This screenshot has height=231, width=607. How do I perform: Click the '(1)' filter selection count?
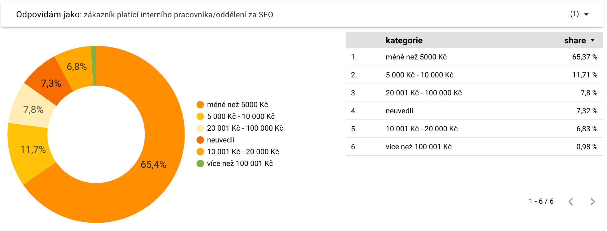[574, 14]
